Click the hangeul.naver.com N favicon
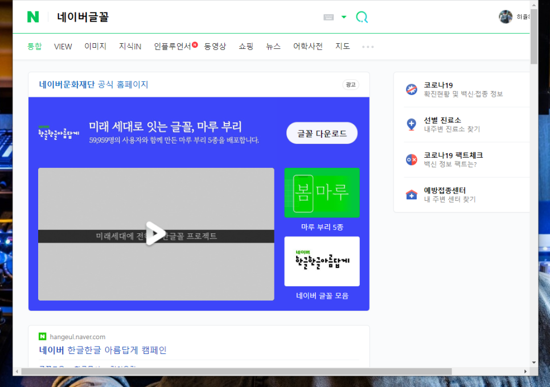The height and width of the screenshot is (387, 550). tap(43, 336)
